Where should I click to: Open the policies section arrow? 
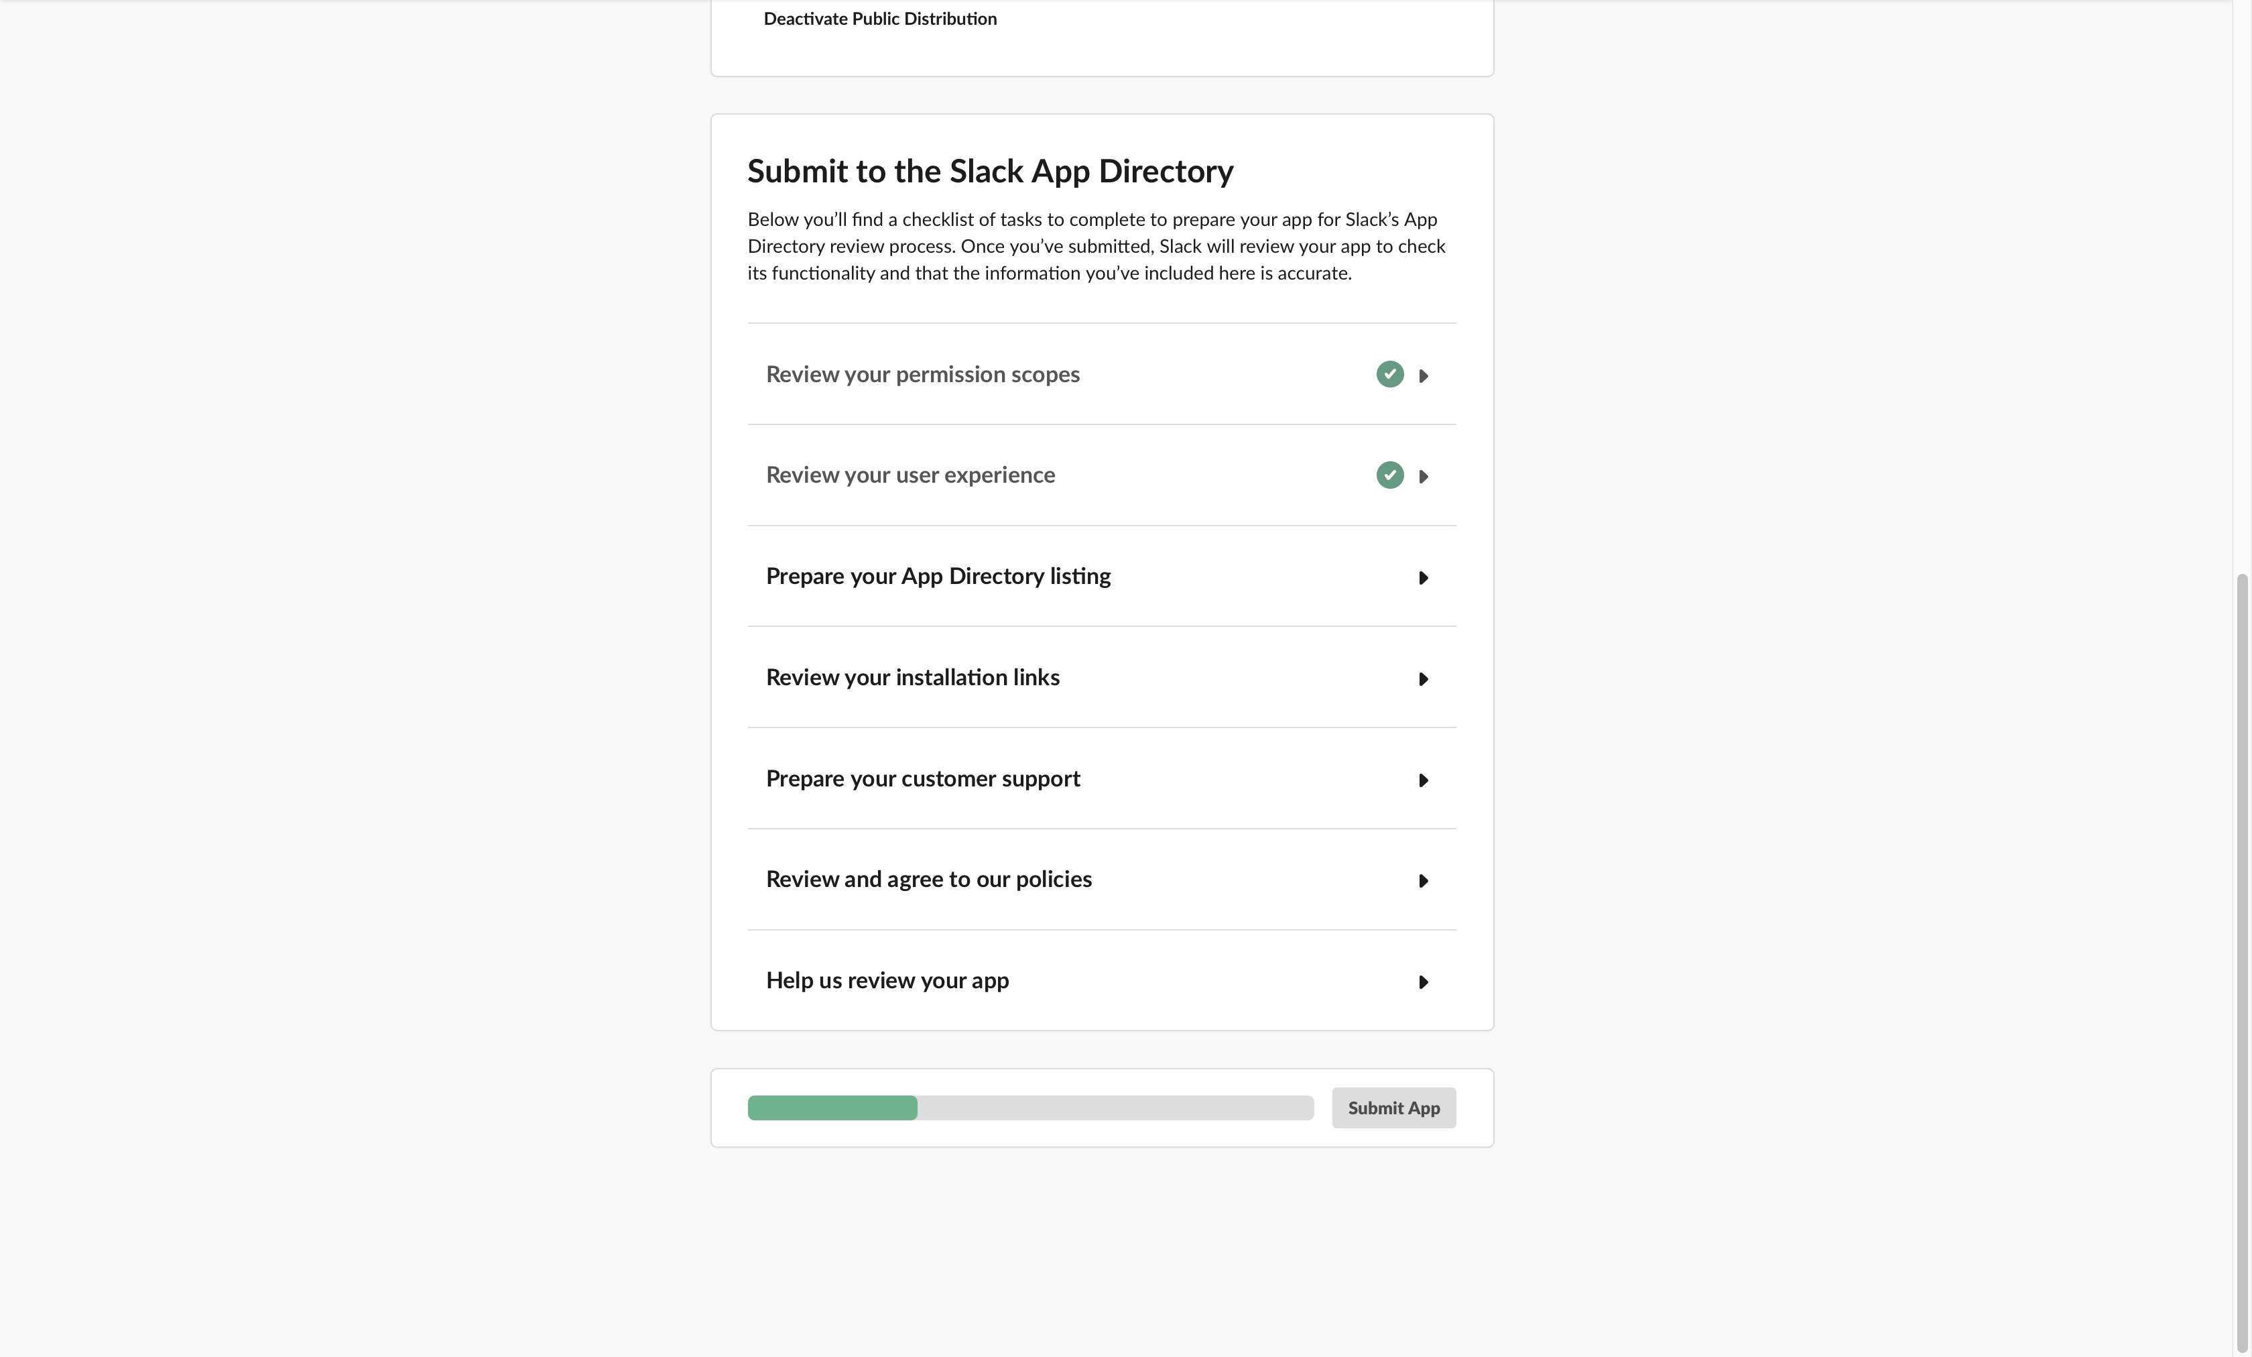pyautogui.click(x=1423, y=882)
